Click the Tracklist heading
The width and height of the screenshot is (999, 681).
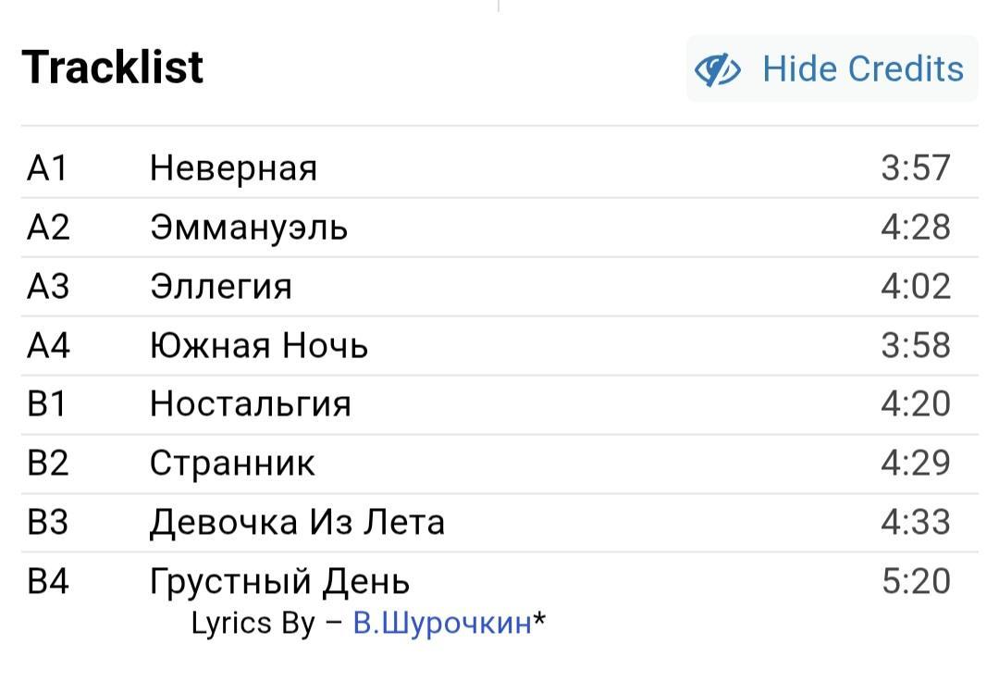[x=112, y=67]
